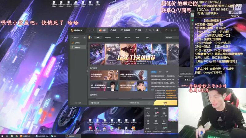
Task: Tick the first checkbox in the popup list
Action: coord(156,91)
